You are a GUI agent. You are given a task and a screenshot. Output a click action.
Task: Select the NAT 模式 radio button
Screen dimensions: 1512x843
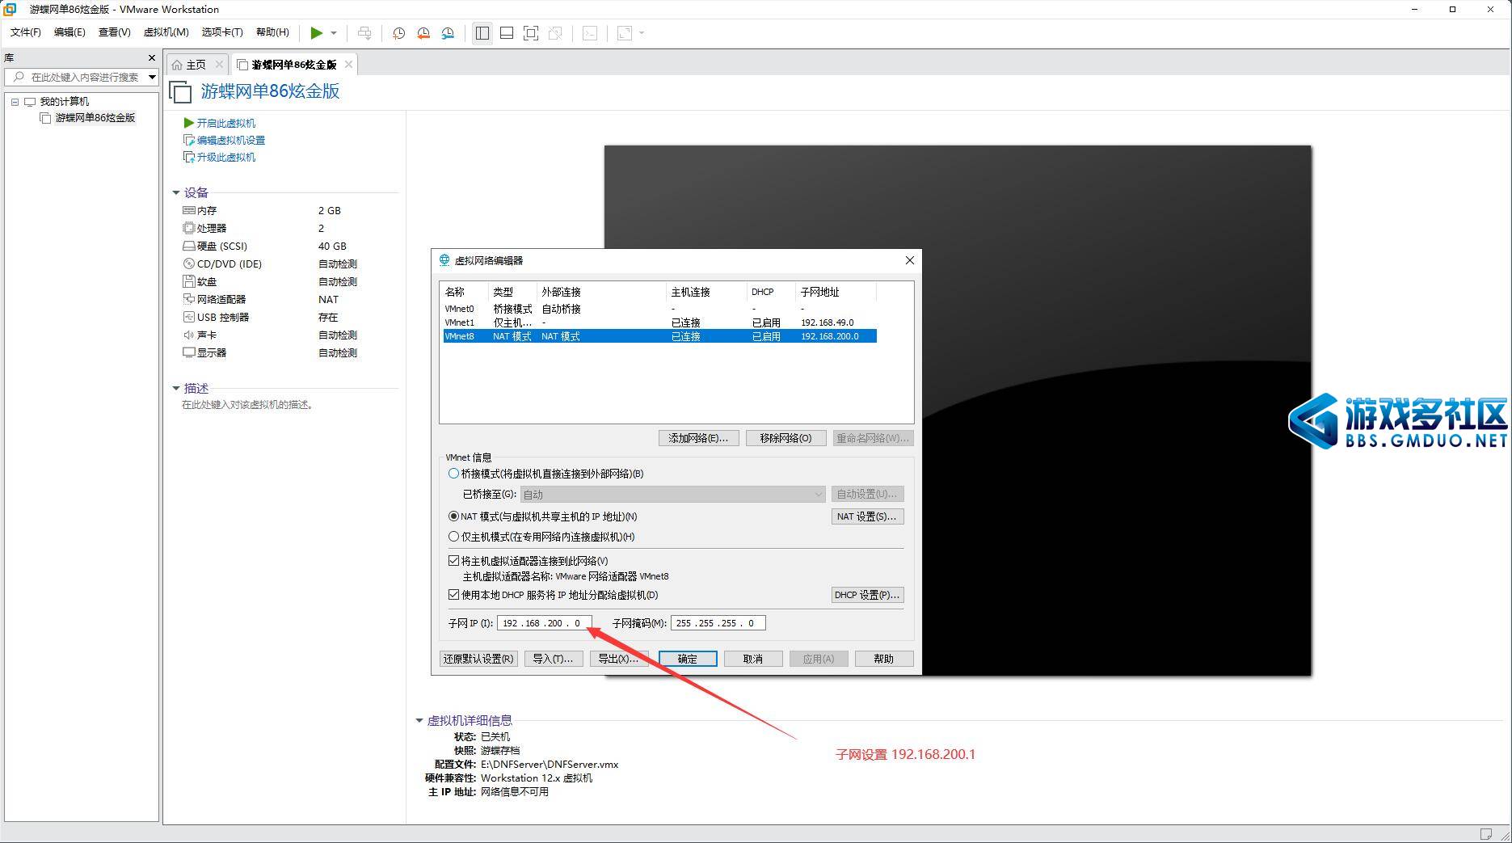454,516
